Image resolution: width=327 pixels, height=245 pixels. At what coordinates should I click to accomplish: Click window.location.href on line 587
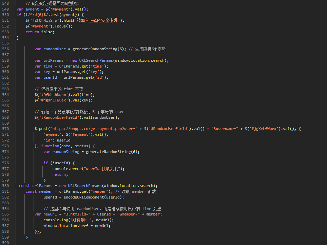click(x=66, y=226)
